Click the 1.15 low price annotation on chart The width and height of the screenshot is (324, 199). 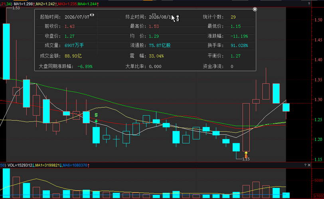click(x=246, y=159)
